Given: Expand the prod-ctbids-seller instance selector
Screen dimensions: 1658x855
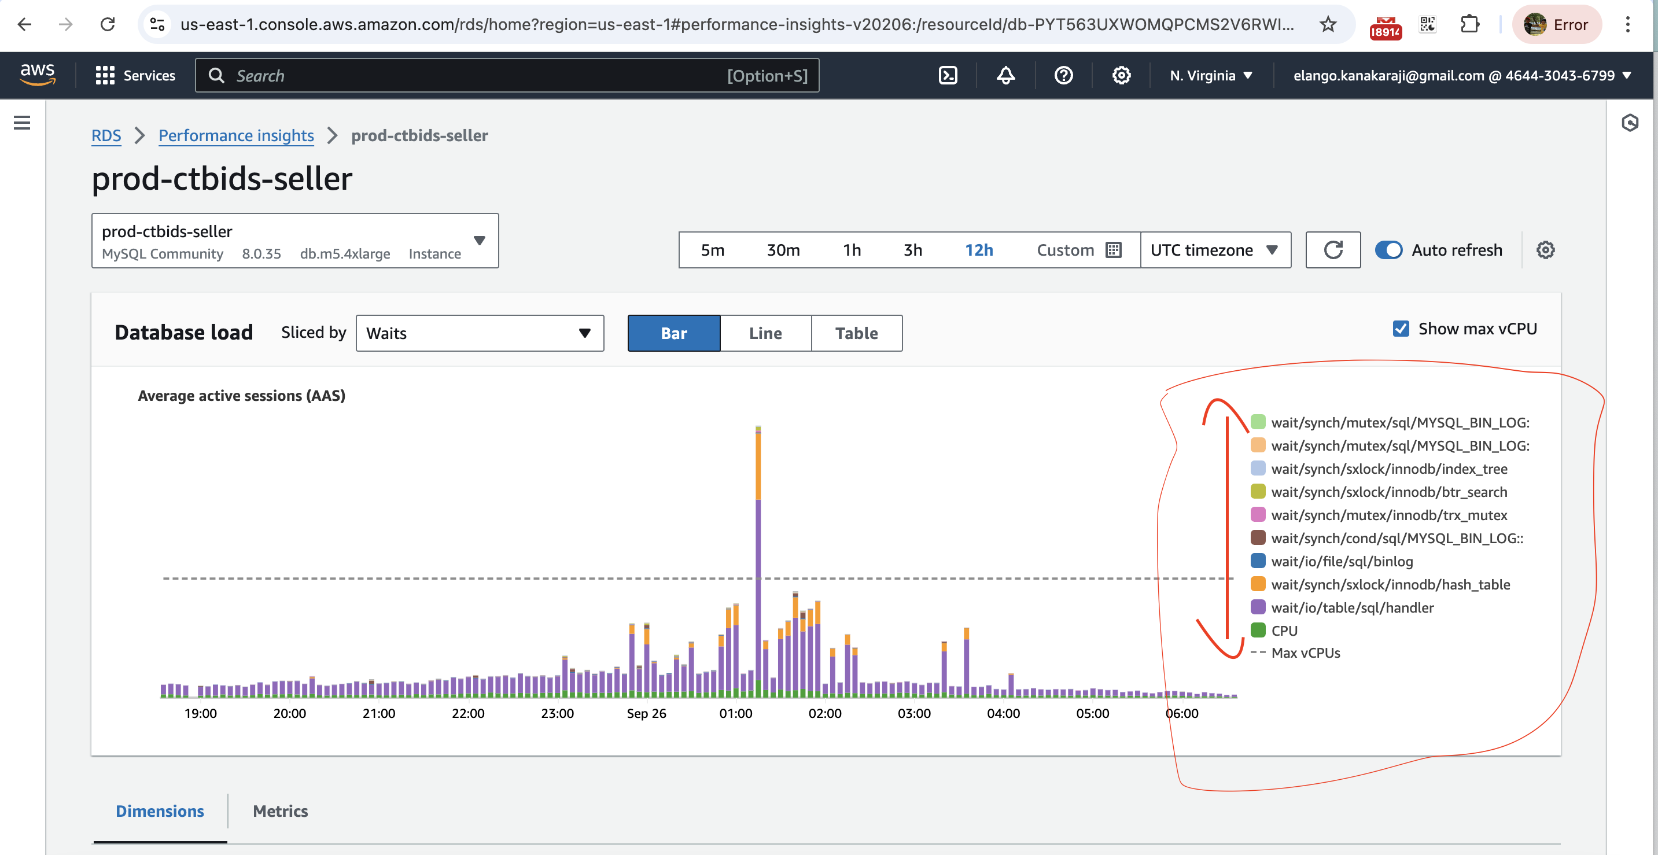Looking at the screenshot, I should click(x=295, y=241).
